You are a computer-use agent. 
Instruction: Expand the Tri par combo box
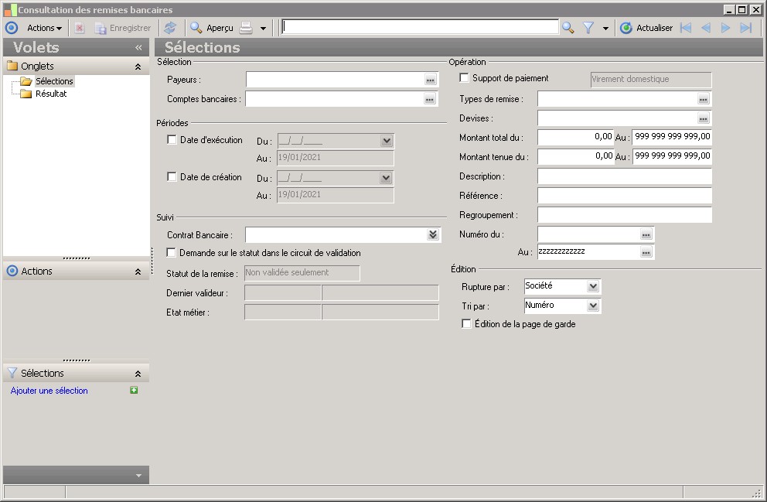(x=593, y=306)
